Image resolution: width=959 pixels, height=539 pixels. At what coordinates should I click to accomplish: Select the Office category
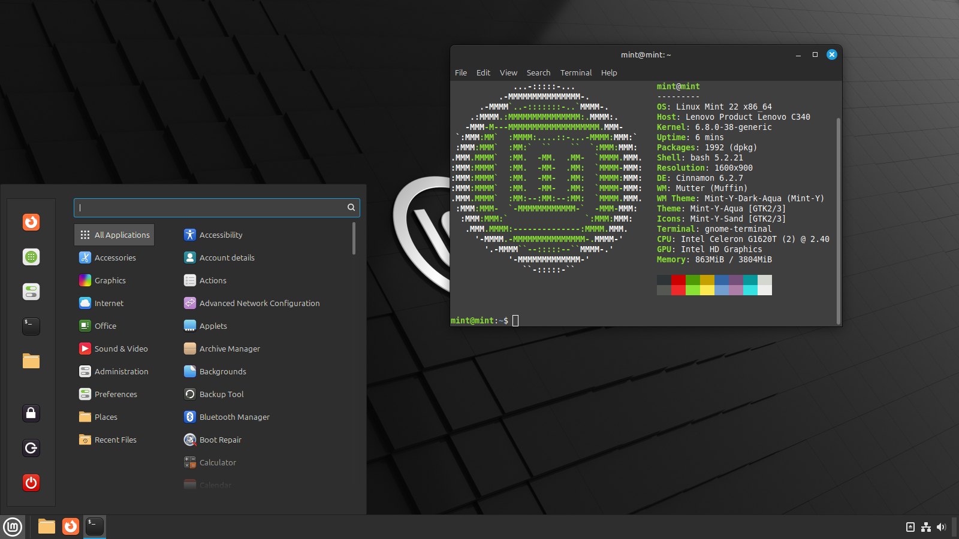coord(114,326)
